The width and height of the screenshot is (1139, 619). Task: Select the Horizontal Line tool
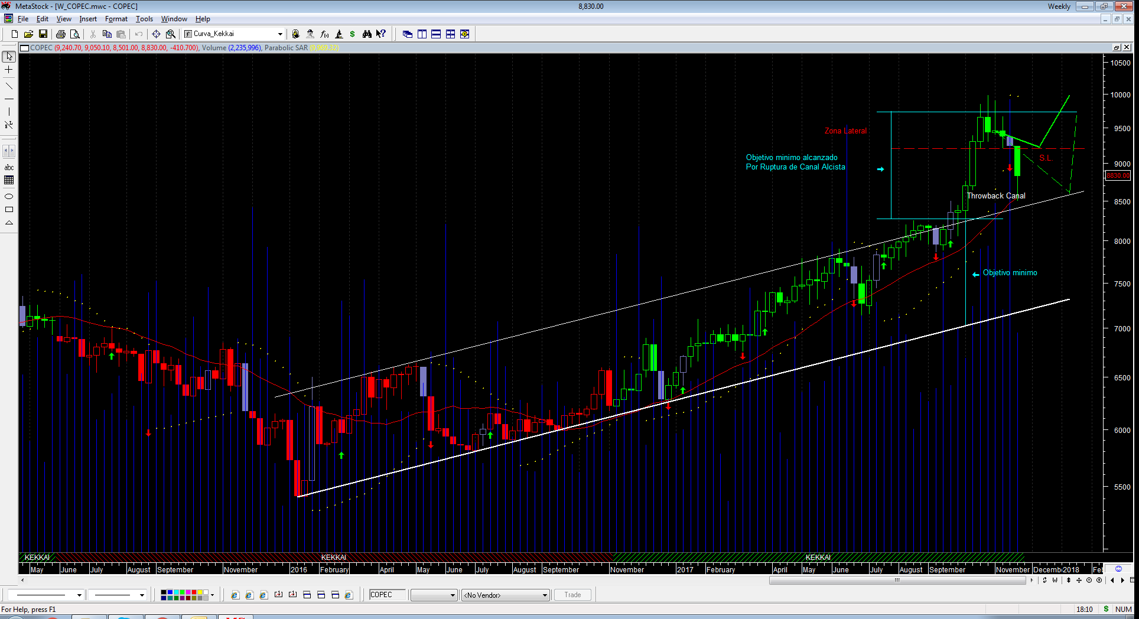[x=9, y=99]
